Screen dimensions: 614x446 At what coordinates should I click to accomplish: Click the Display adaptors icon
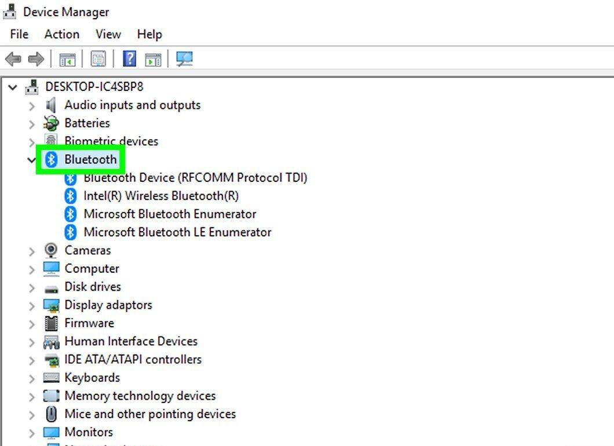point(51,305)
